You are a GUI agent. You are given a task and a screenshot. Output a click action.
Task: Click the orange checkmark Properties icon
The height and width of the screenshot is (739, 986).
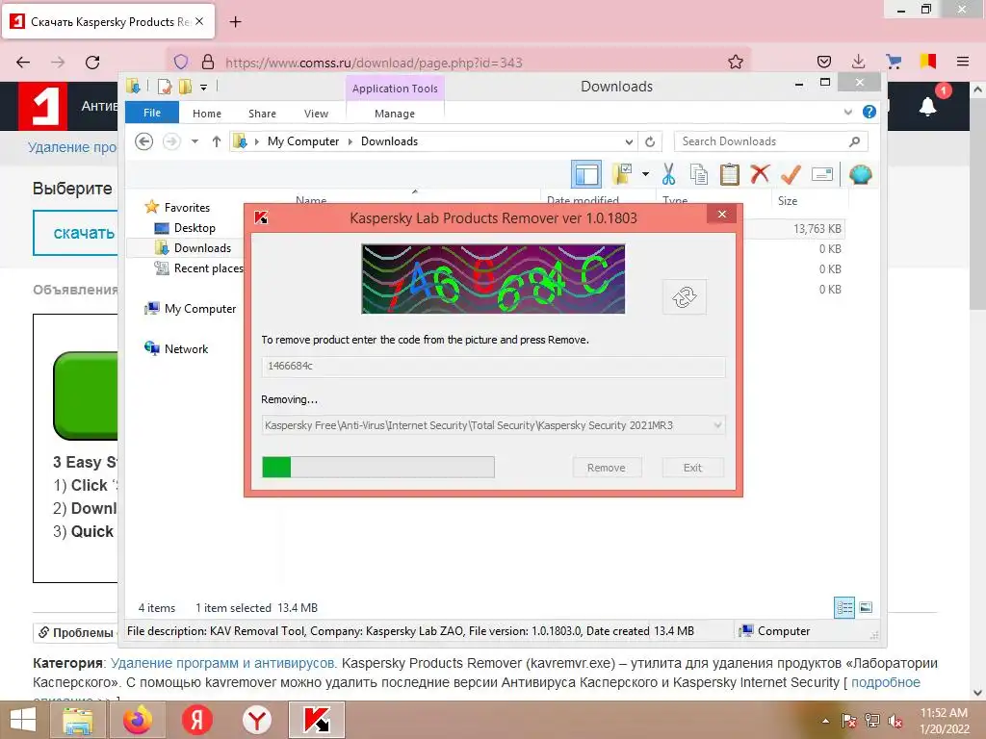coord(791,174)
